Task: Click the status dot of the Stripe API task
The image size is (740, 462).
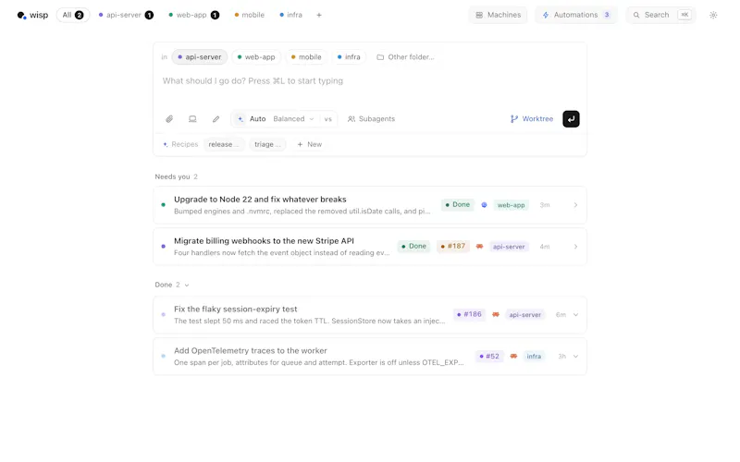Action: [164, 247]
